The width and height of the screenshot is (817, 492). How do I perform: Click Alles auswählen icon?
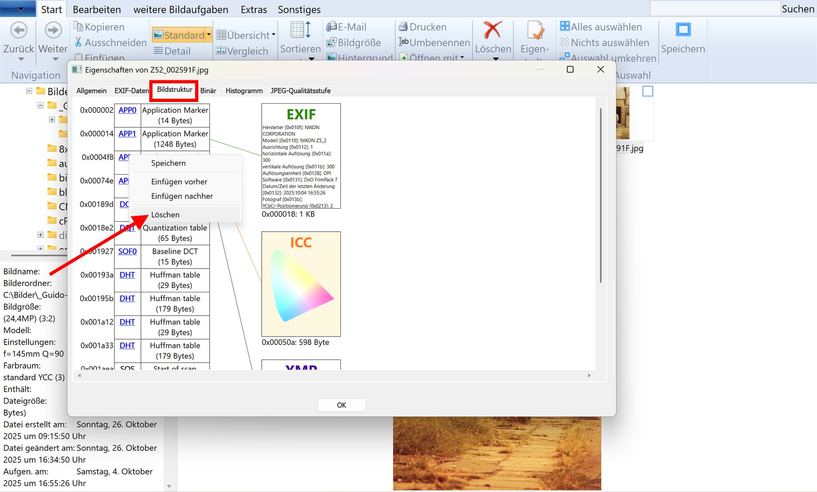tap(564, 27)
